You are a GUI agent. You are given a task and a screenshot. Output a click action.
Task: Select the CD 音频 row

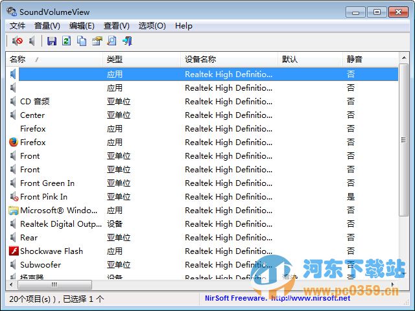(202, 101)
